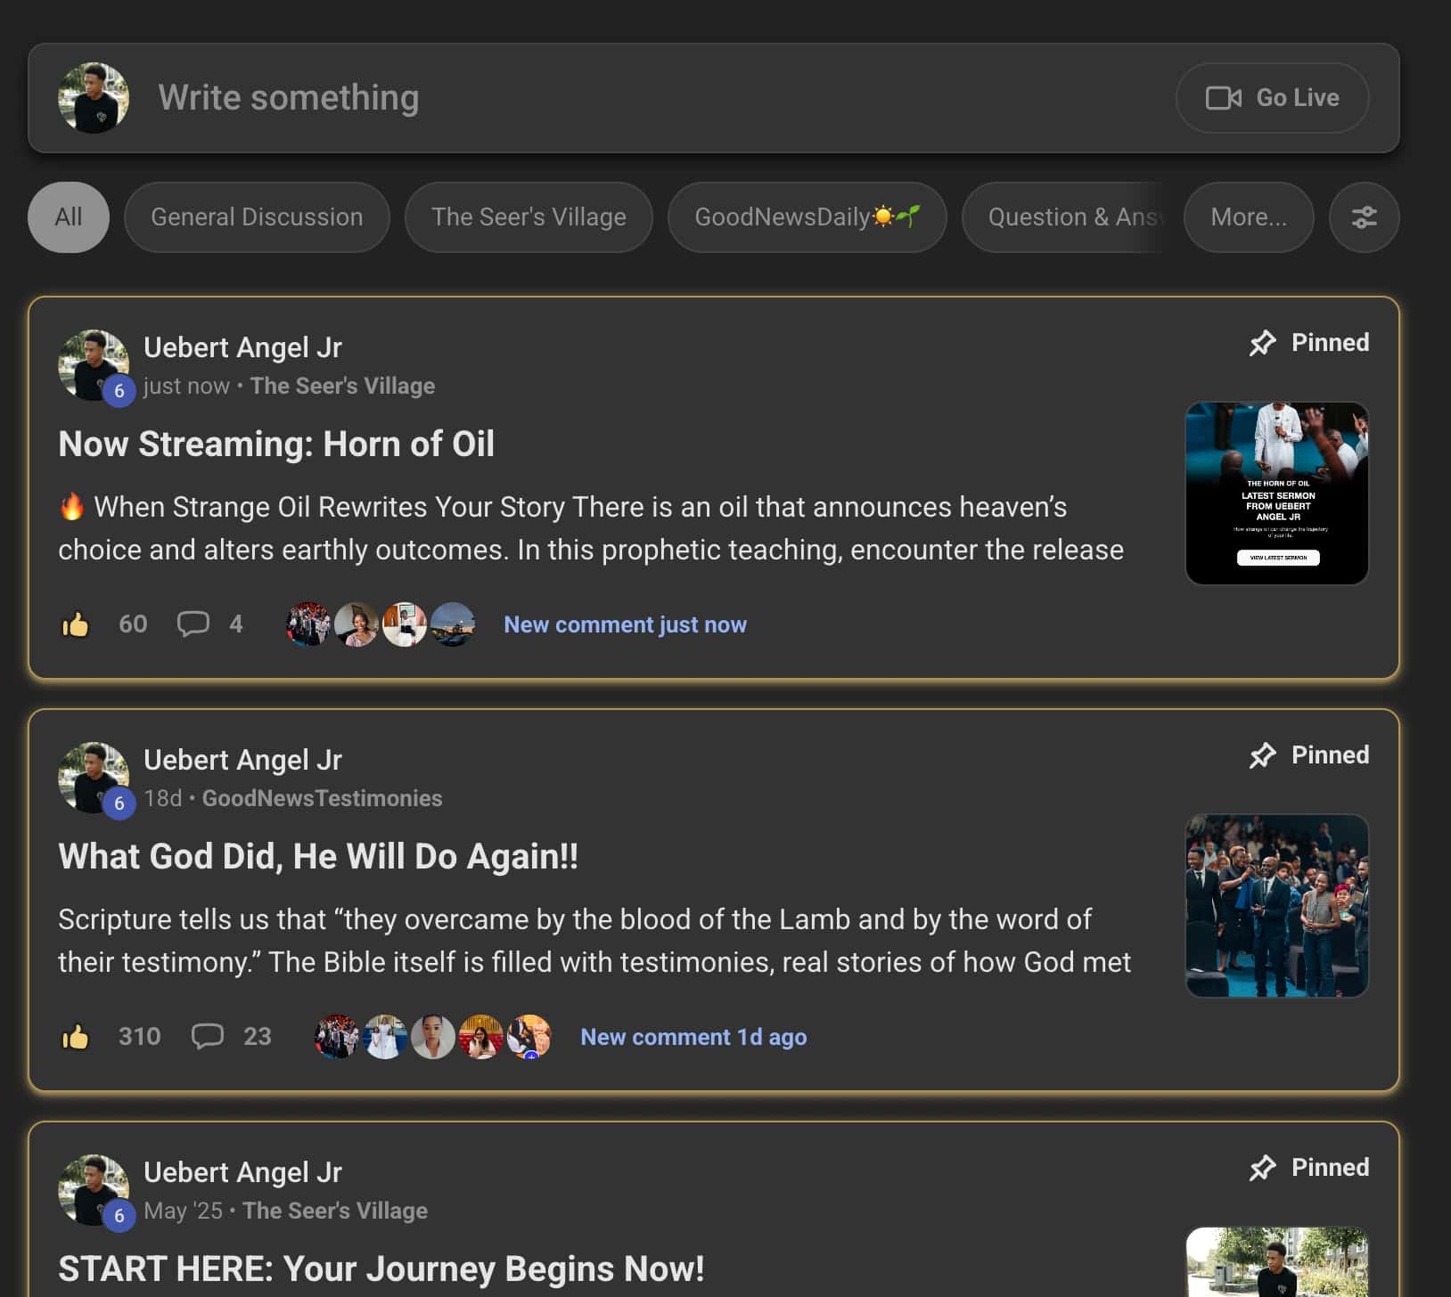
Task: View first commenter avatar on Horn of Oil post
Action: (x=308, y=624)
